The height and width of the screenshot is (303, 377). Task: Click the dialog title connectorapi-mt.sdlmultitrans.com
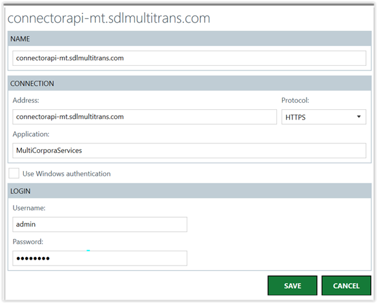click(x=109, y=18)
